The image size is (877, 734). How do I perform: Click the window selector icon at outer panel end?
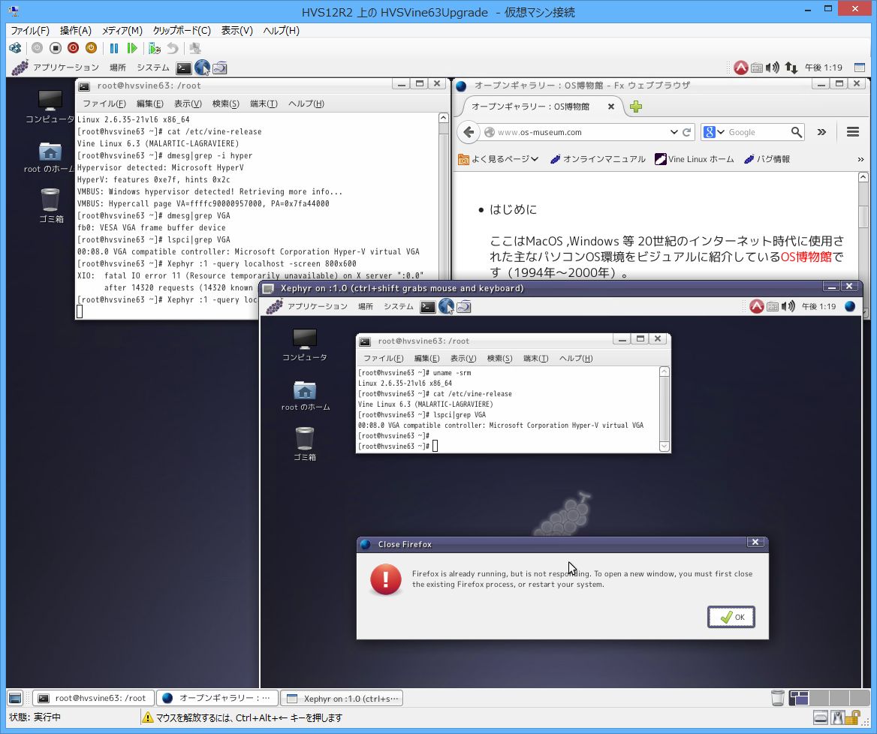pos(860,68)
